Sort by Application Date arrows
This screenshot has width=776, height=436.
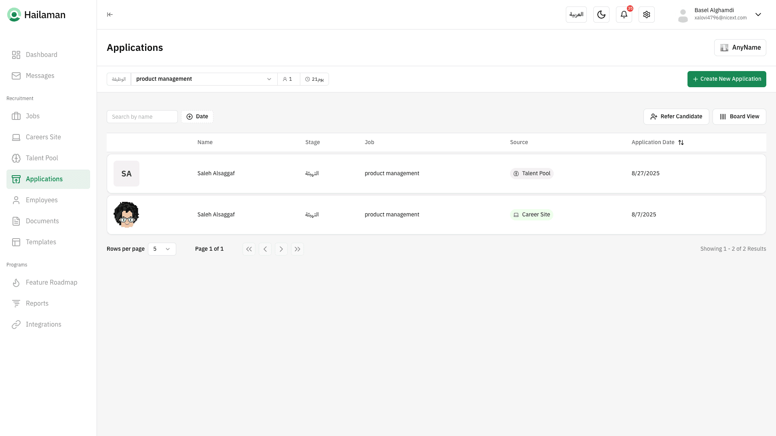(x=681, y=143)
